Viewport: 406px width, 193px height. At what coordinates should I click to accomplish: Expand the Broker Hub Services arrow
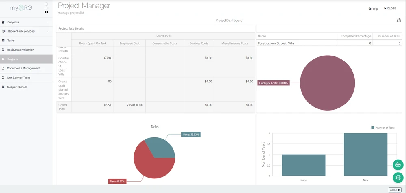tap(48, 31)
